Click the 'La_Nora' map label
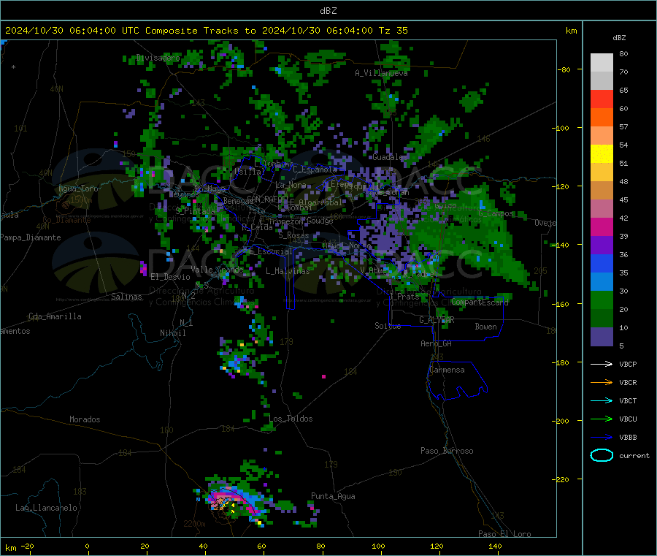The image size is (657, 556). click(291, 185)
